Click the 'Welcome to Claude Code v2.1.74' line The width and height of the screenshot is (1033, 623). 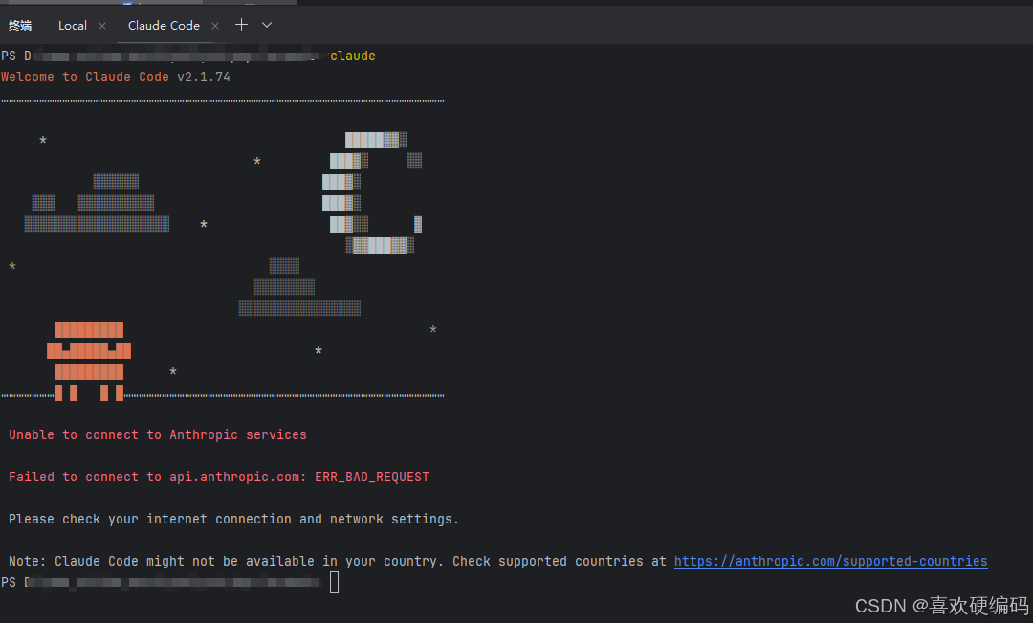click(x=116, y=78)
